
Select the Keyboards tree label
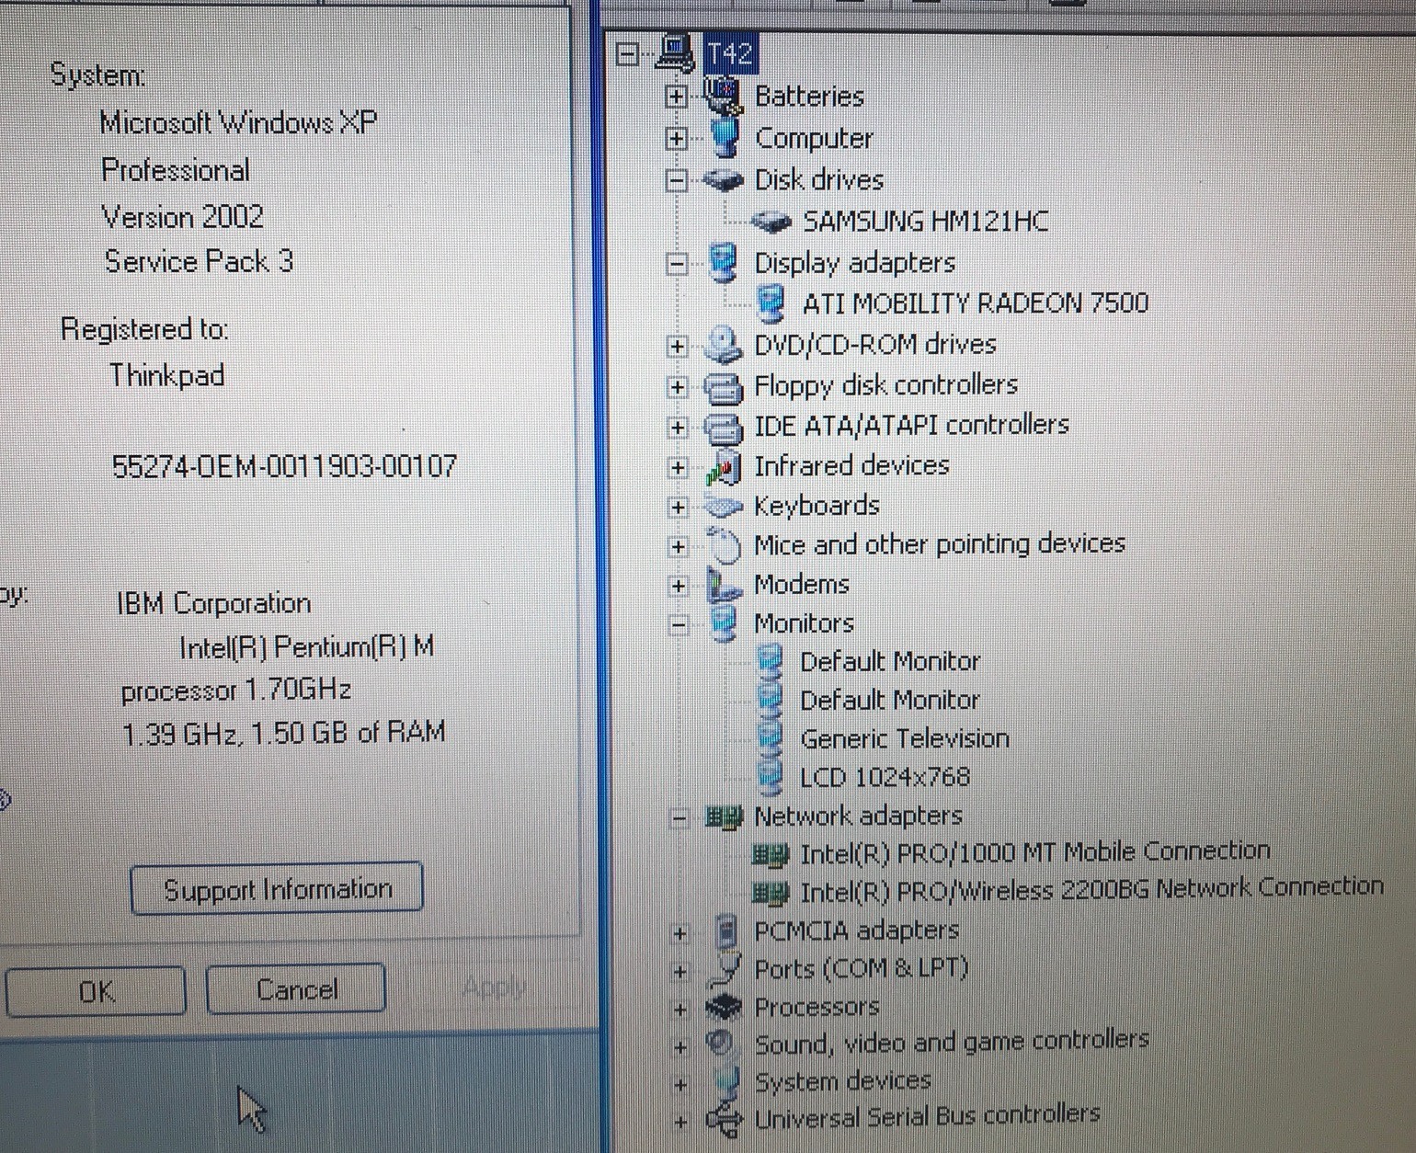pos(816,506)
